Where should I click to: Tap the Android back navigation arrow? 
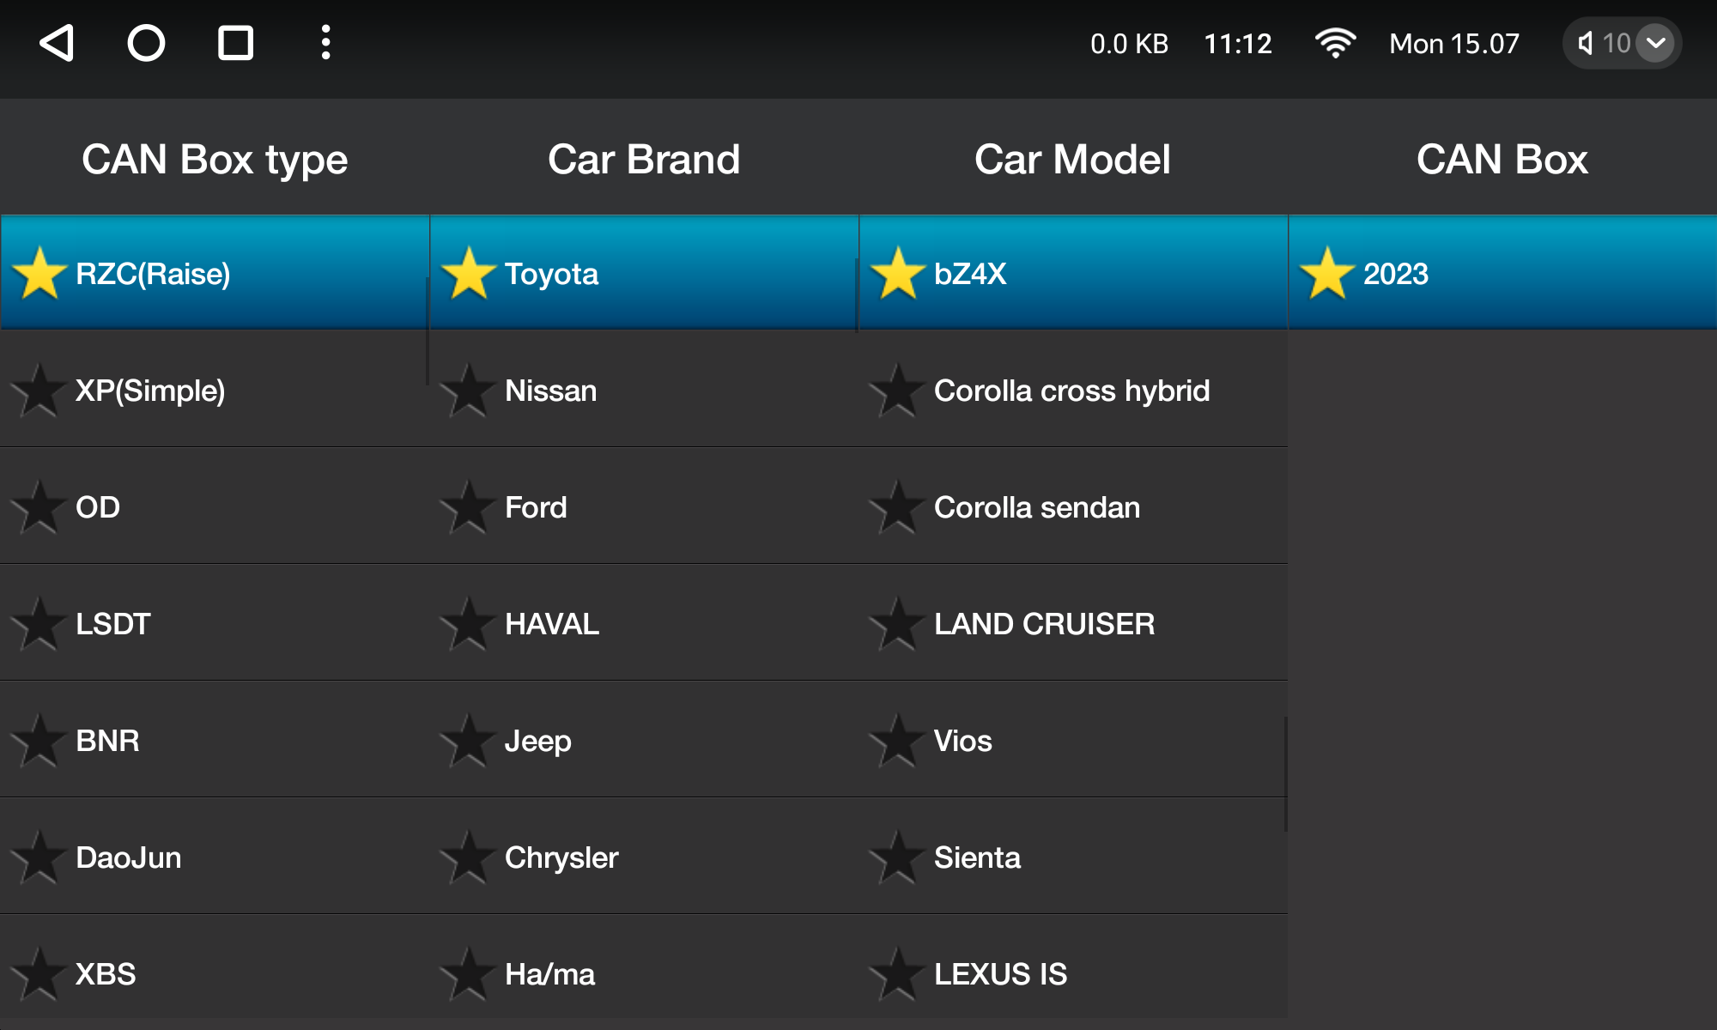(x=57, y=43)
